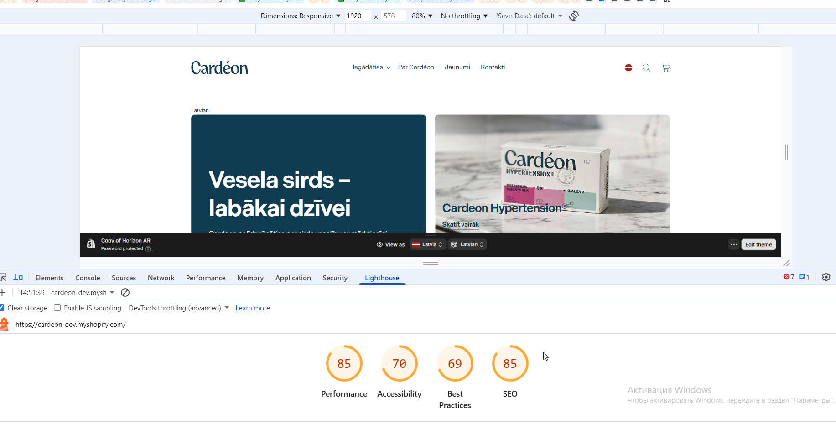Enable the JS sampling checkbox
The width and height of the screenshot is (836, 424).
click(57, 308)
